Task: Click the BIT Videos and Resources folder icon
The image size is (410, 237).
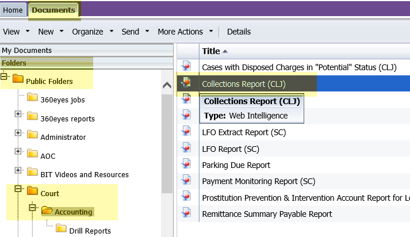Action: tap(32, 172)
